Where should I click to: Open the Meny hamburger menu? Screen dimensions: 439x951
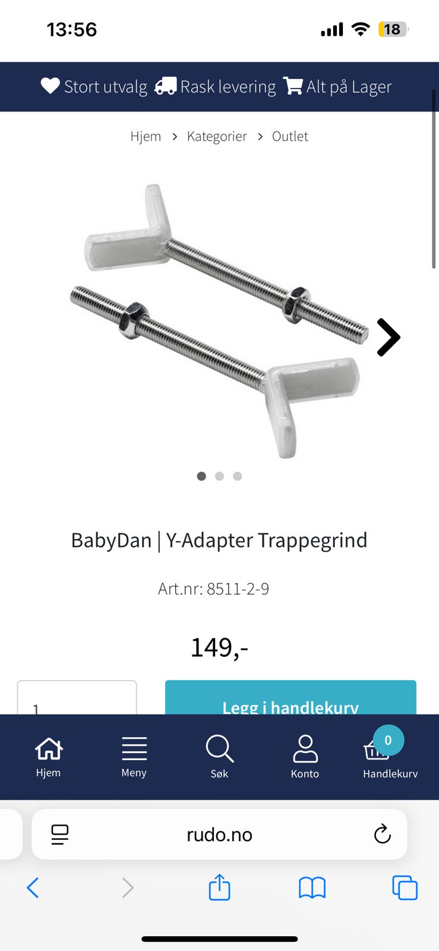click(x=134, y=749)
